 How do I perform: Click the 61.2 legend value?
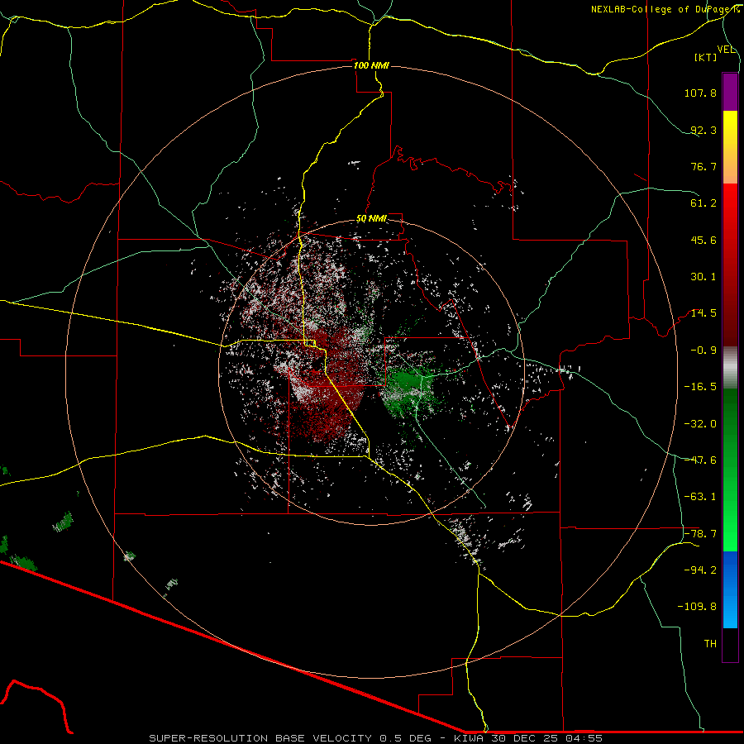pos(703,203)
